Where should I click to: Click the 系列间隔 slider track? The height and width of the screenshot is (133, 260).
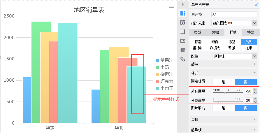click(228, 93)
